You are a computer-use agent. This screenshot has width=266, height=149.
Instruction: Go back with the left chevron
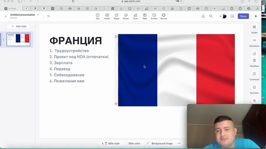tap(6, 16)
